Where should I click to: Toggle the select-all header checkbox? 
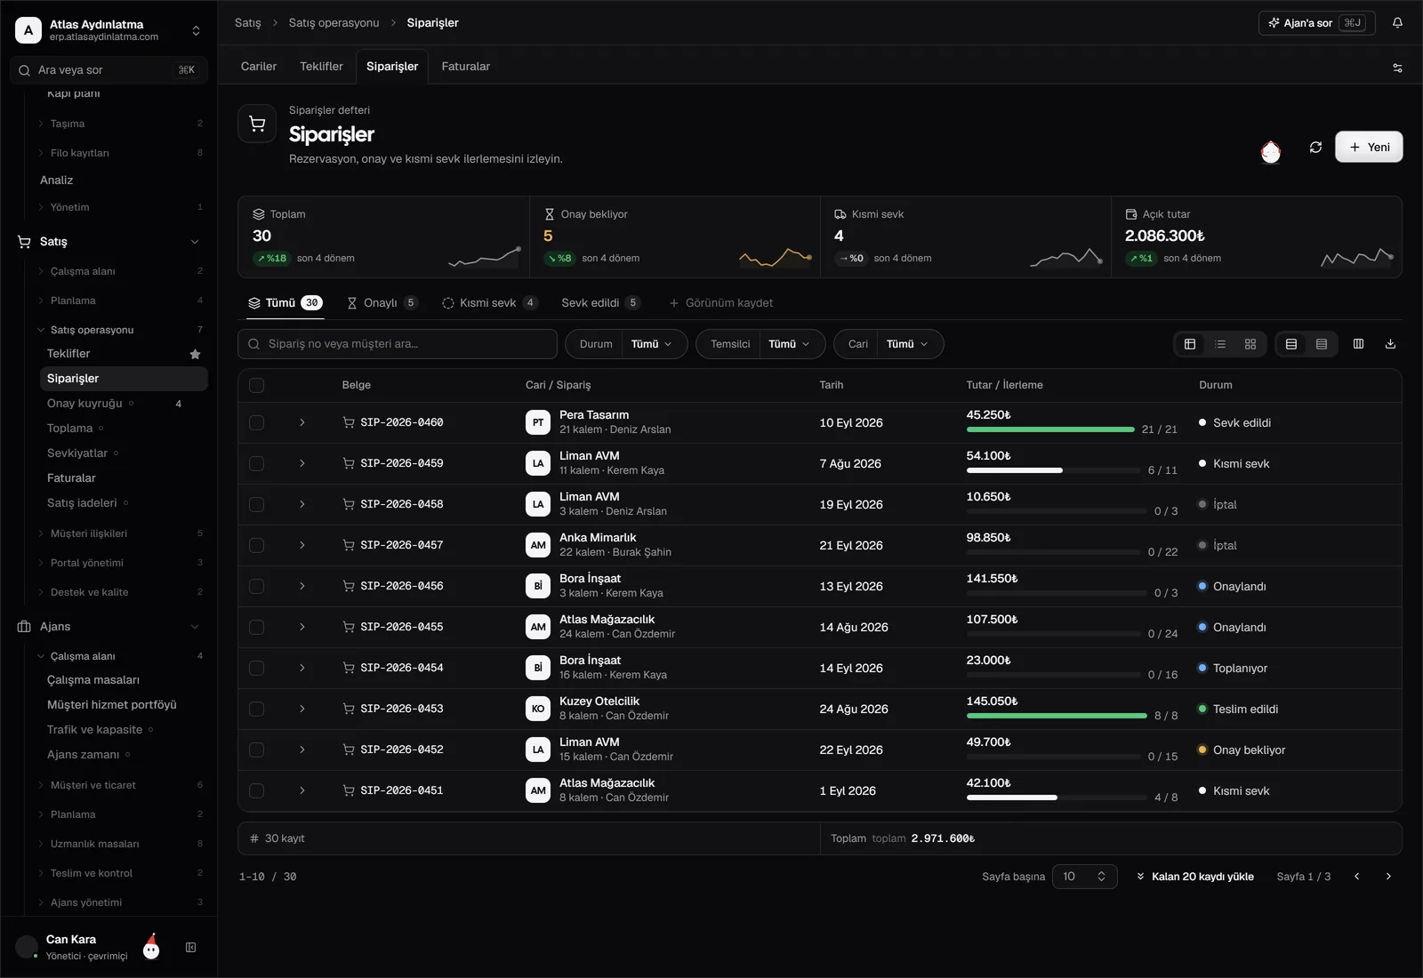point(257,385)
